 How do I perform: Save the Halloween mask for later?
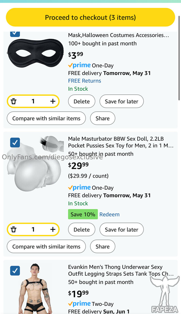click(x=121, y=101)
